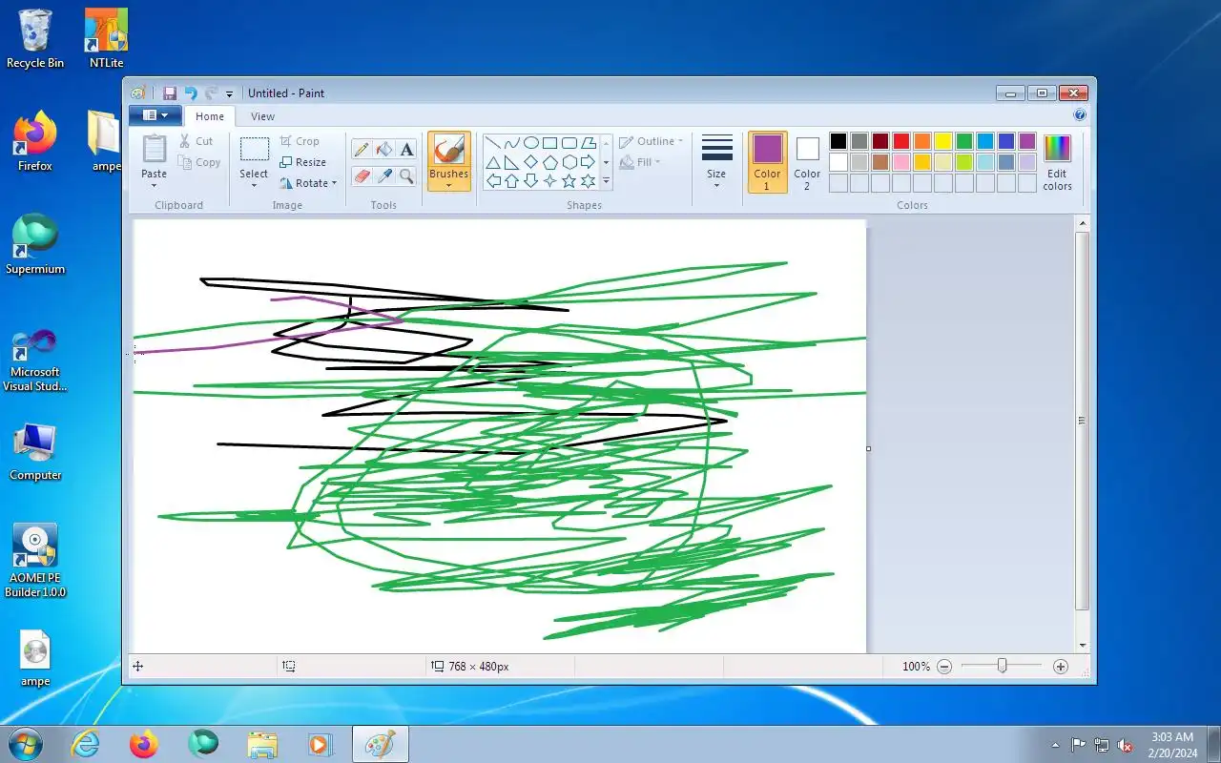
Task: Click the Zoom out minus button
Action: (944, 667)
